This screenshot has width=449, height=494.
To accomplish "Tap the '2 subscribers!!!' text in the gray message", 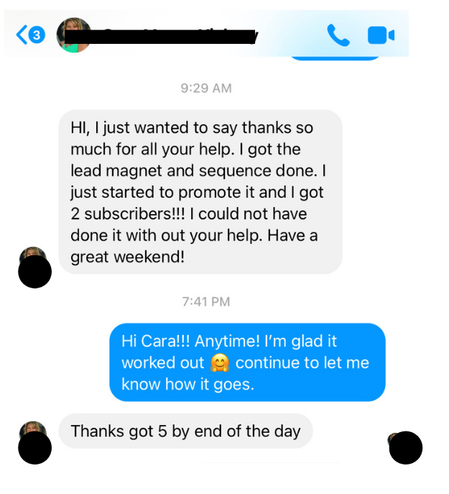I will click(x=128, y=214).
